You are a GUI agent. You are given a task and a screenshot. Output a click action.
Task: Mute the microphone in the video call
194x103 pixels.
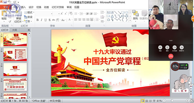(x=167, y=47)
